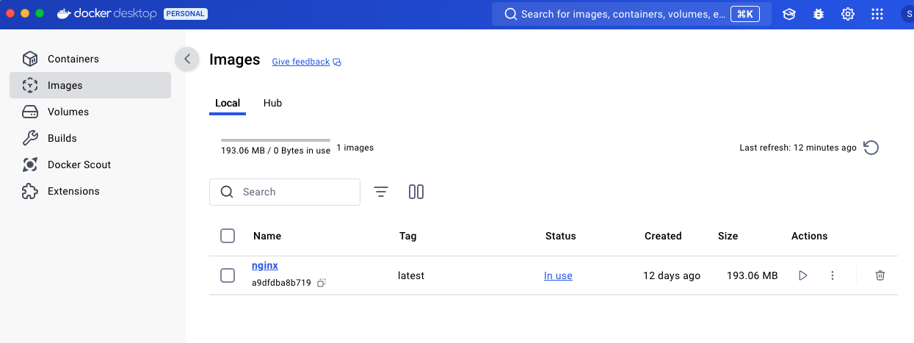This screenshot has width=914, height=343.
Task: Open more actions for nginx
Action: 833,275
